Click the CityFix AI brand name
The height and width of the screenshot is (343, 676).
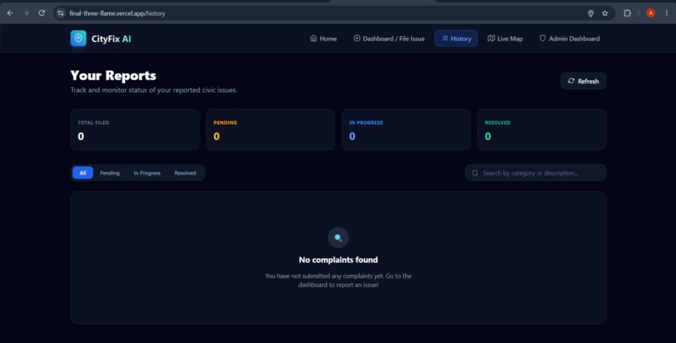[112, 39]
